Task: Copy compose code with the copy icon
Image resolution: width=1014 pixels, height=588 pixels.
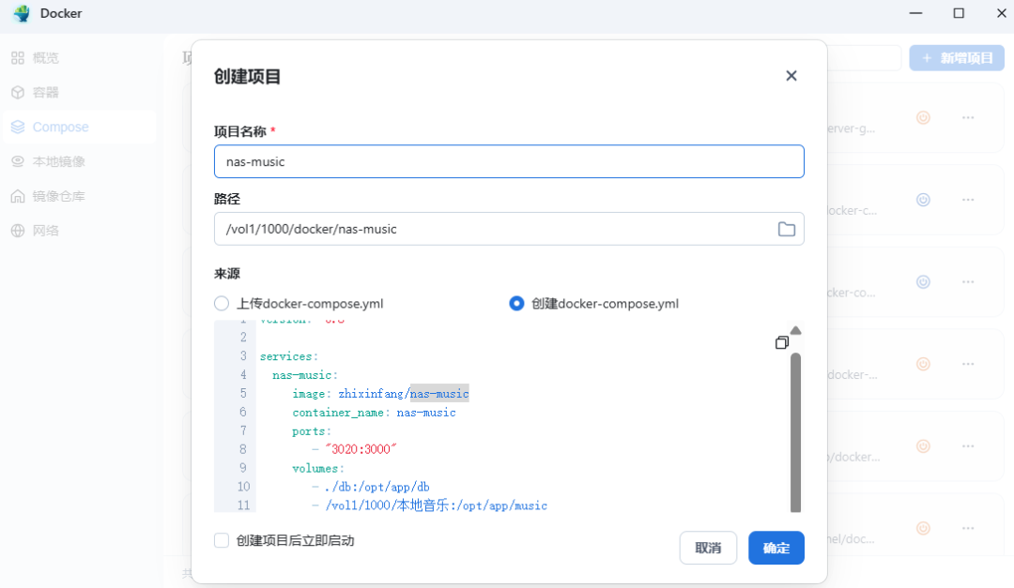Action: tap(782, 343)
